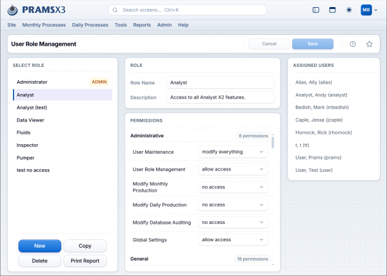
Task: Open Global Settings permission dropdown
Action: click(233, 240)
